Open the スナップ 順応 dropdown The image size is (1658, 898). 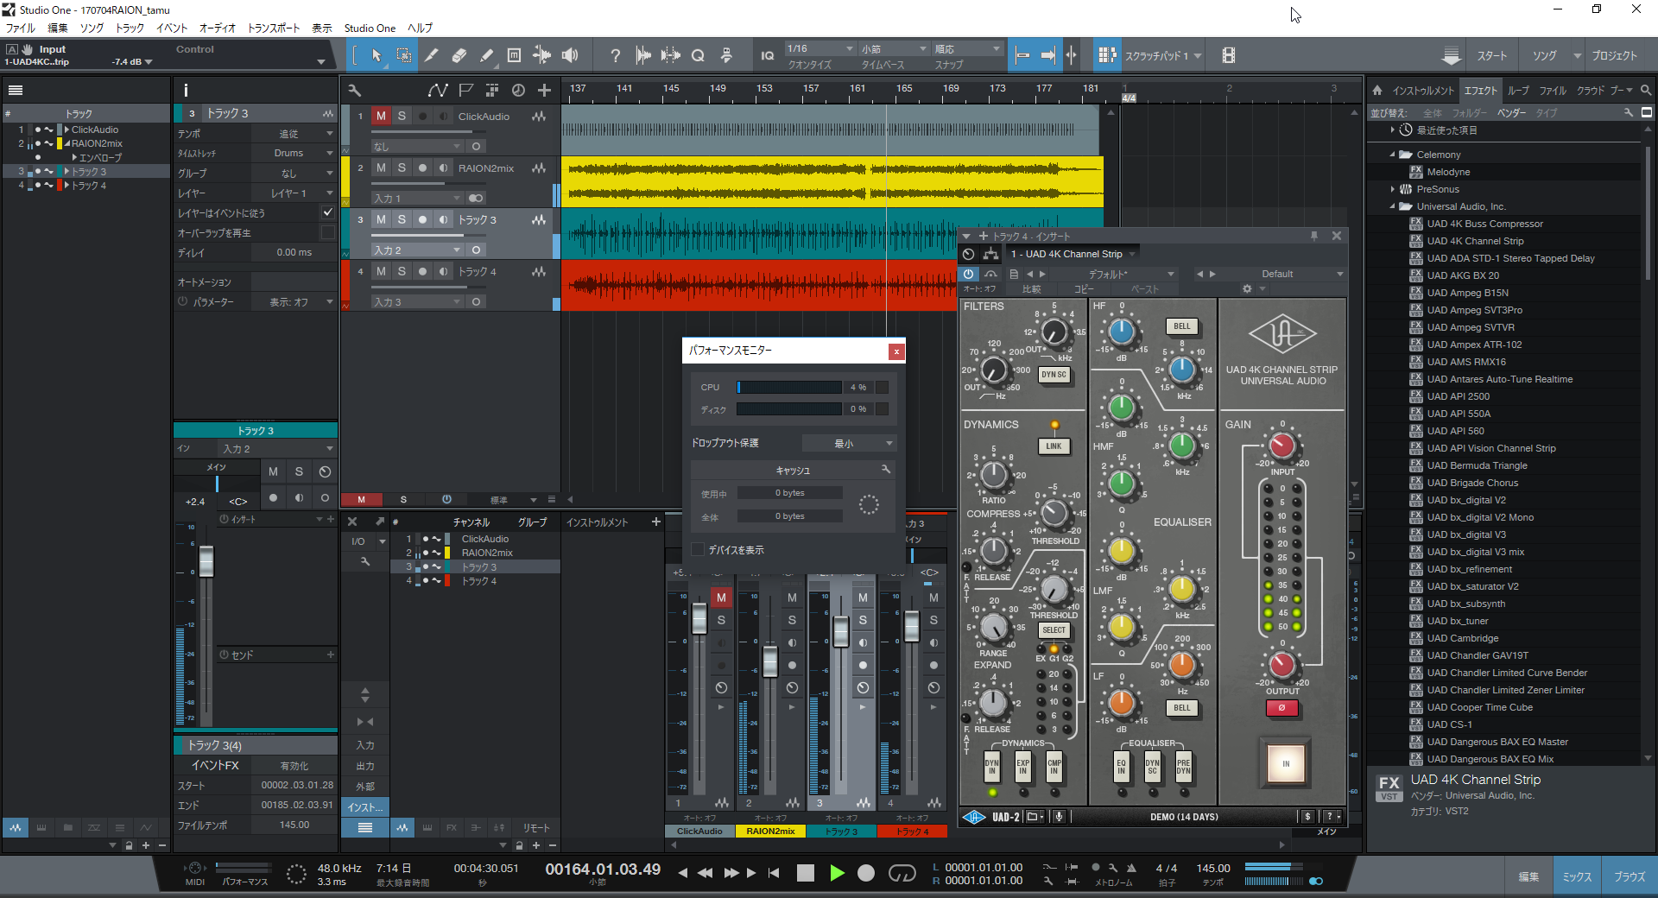[968, 48]
